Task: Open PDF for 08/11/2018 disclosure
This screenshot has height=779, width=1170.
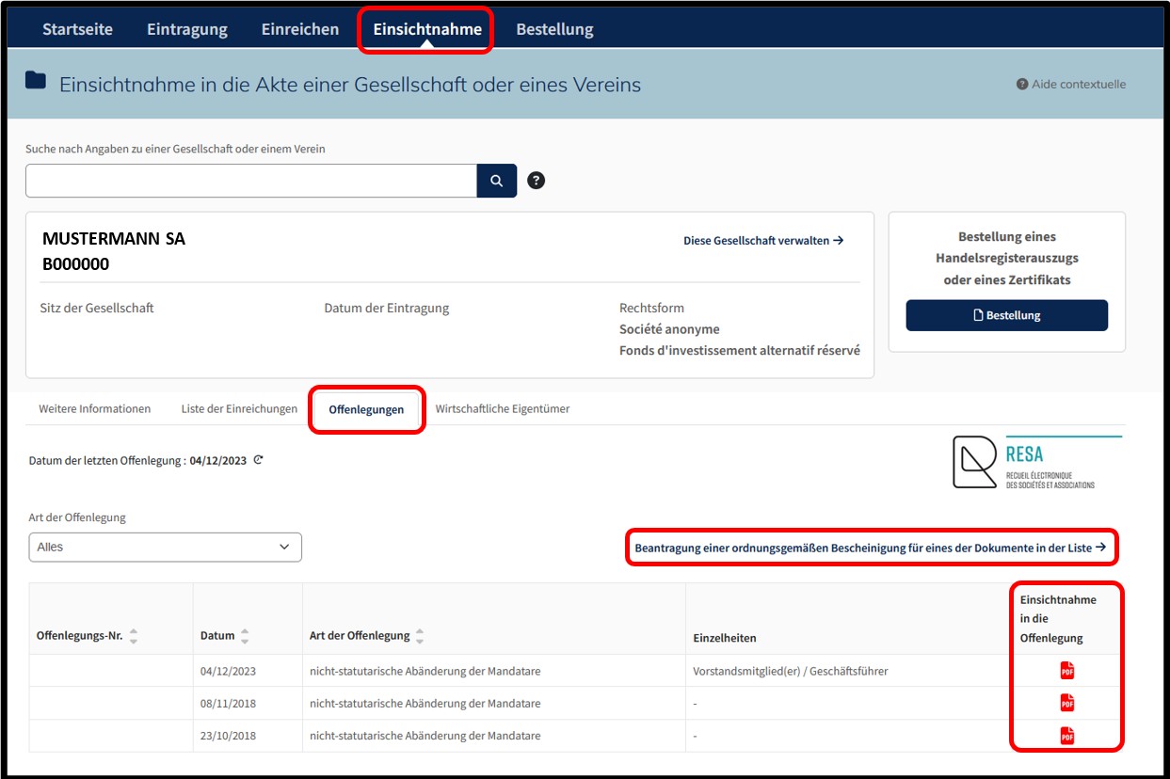Action: 1067,703
